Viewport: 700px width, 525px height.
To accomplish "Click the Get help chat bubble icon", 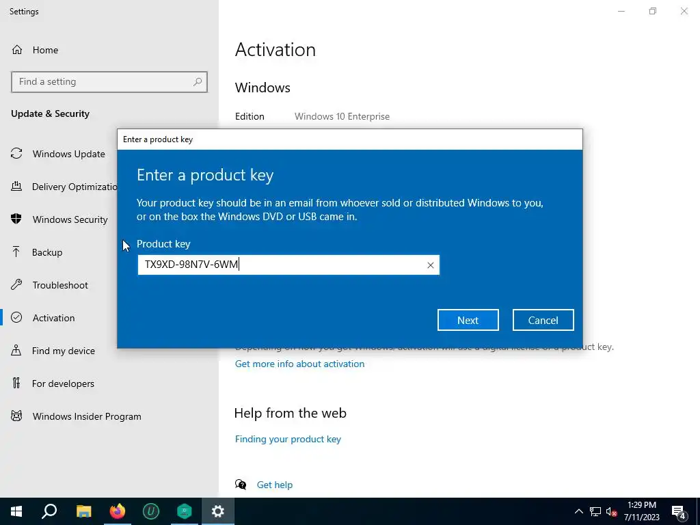I will tap(241, 485).
